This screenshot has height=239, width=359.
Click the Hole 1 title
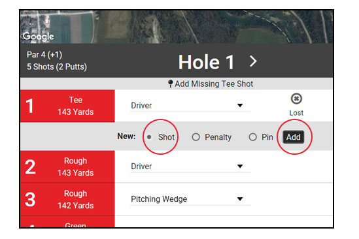pos(206,62)
